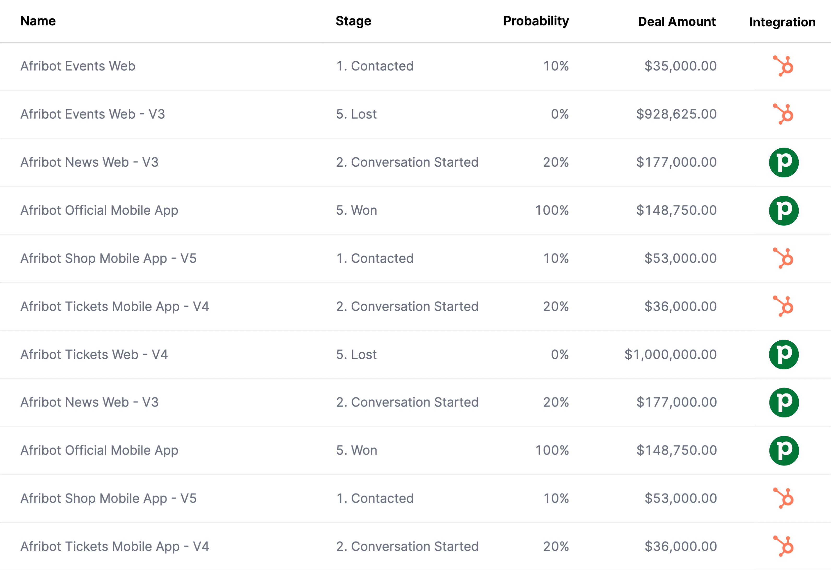The image size is (831, 570).
Task: Select the Pipedrive icon on Afribot Official Mobile App
Action: click(783, 210)
